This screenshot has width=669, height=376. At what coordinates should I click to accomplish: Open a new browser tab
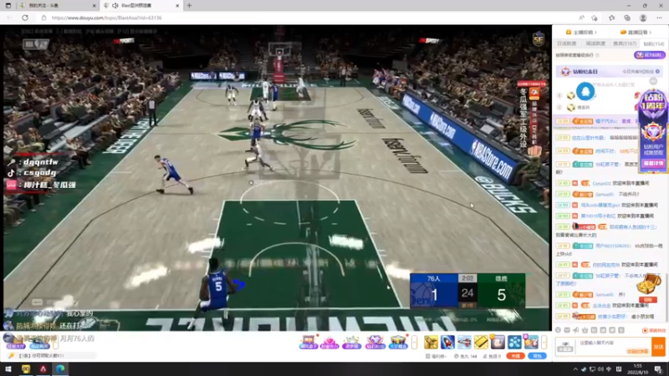[189, 6]
